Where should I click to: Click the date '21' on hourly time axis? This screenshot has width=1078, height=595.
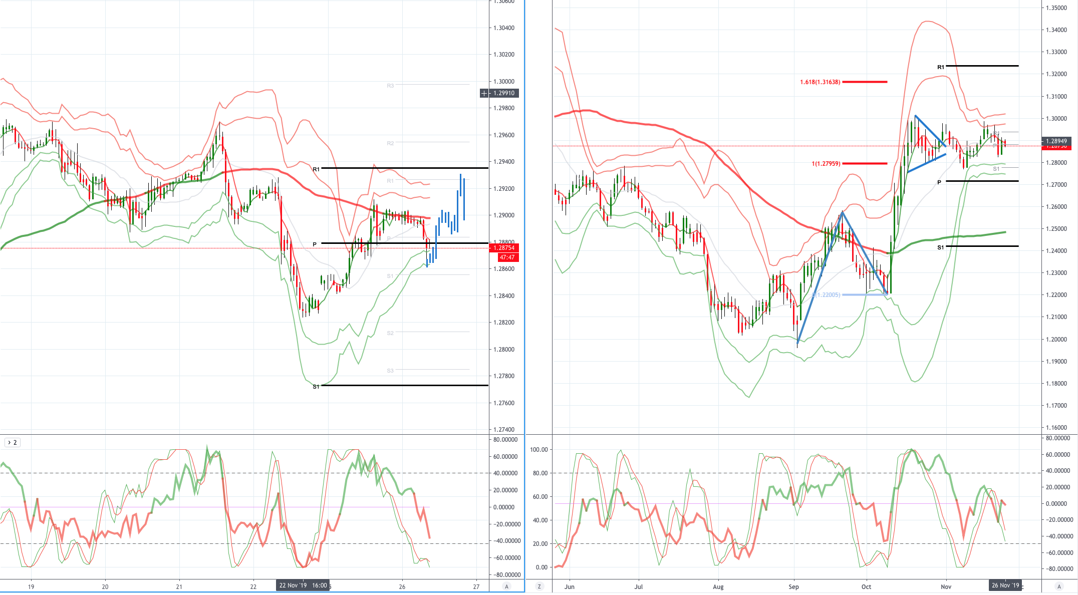point(179,586)
